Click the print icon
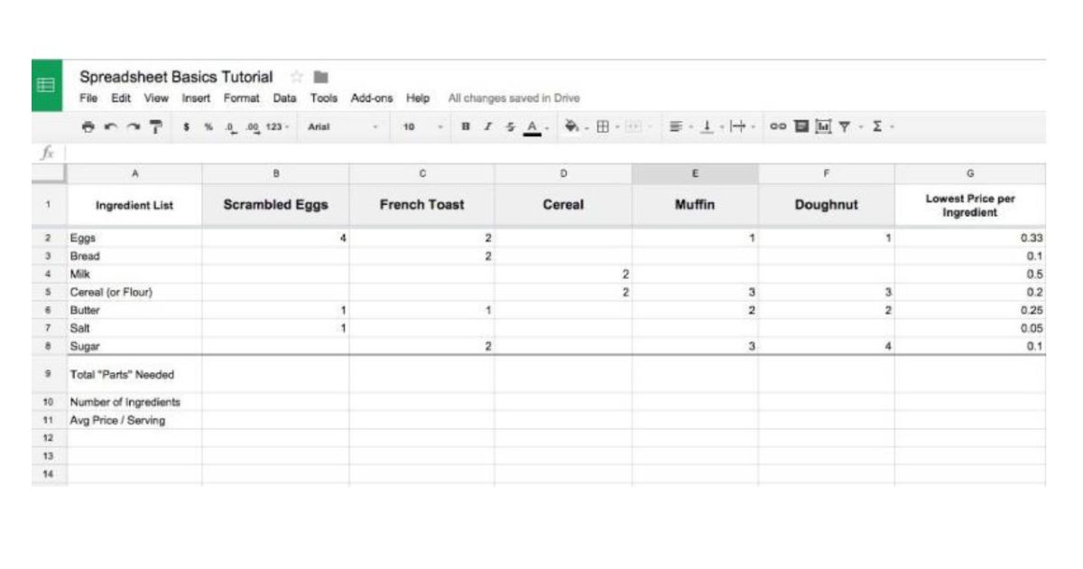Viewport: 1083px width, 569px height. [88, 127]
